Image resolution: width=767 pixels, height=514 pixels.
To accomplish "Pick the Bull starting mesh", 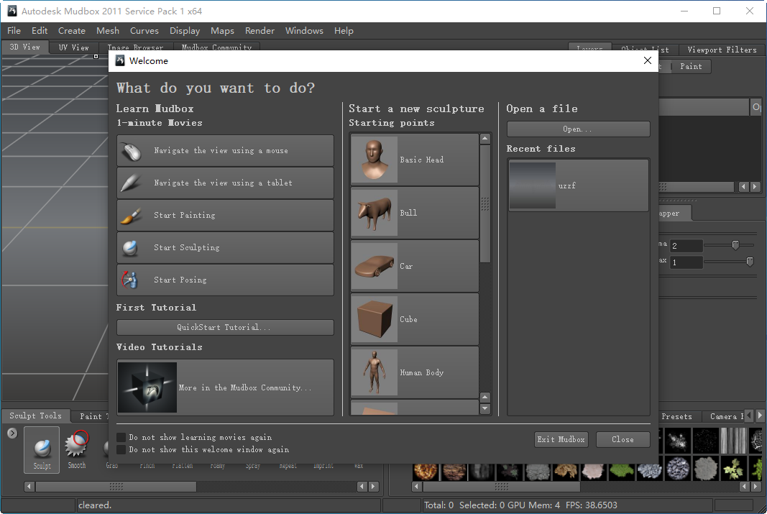I will [414, 213].
